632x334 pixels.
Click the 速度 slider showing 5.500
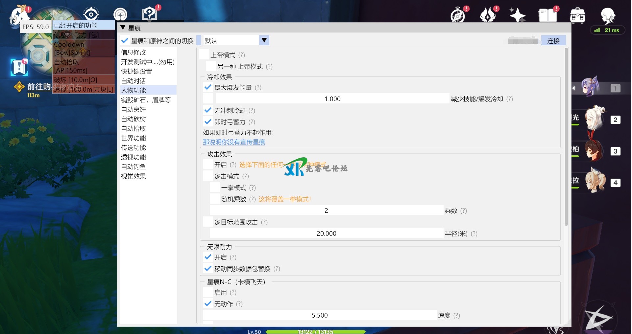(x=319, y=315)
